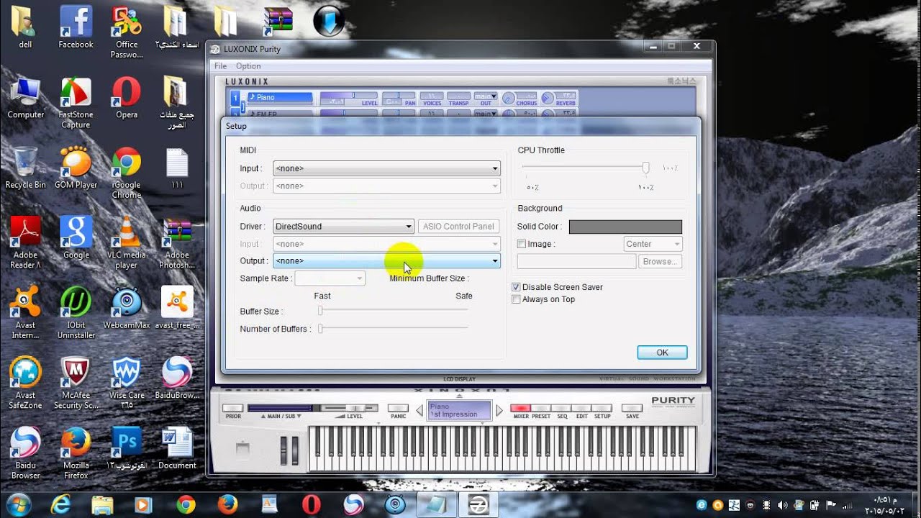
Task: Toggle the EDIT button on Purity
Action: (x=581, y=409)
